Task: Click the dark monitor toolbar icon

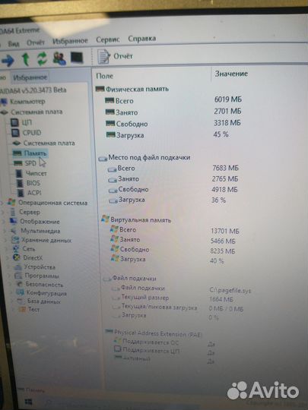Action: (77, 58)
